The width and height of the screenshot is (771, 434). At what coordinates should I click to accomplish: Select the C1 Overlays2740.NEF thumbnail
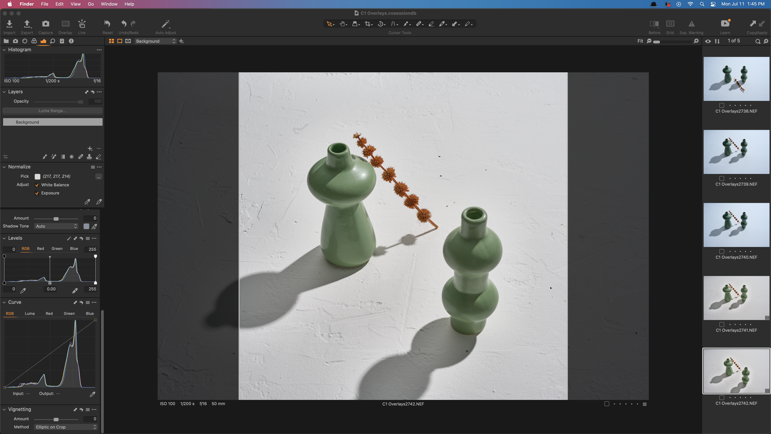point(736,225)
